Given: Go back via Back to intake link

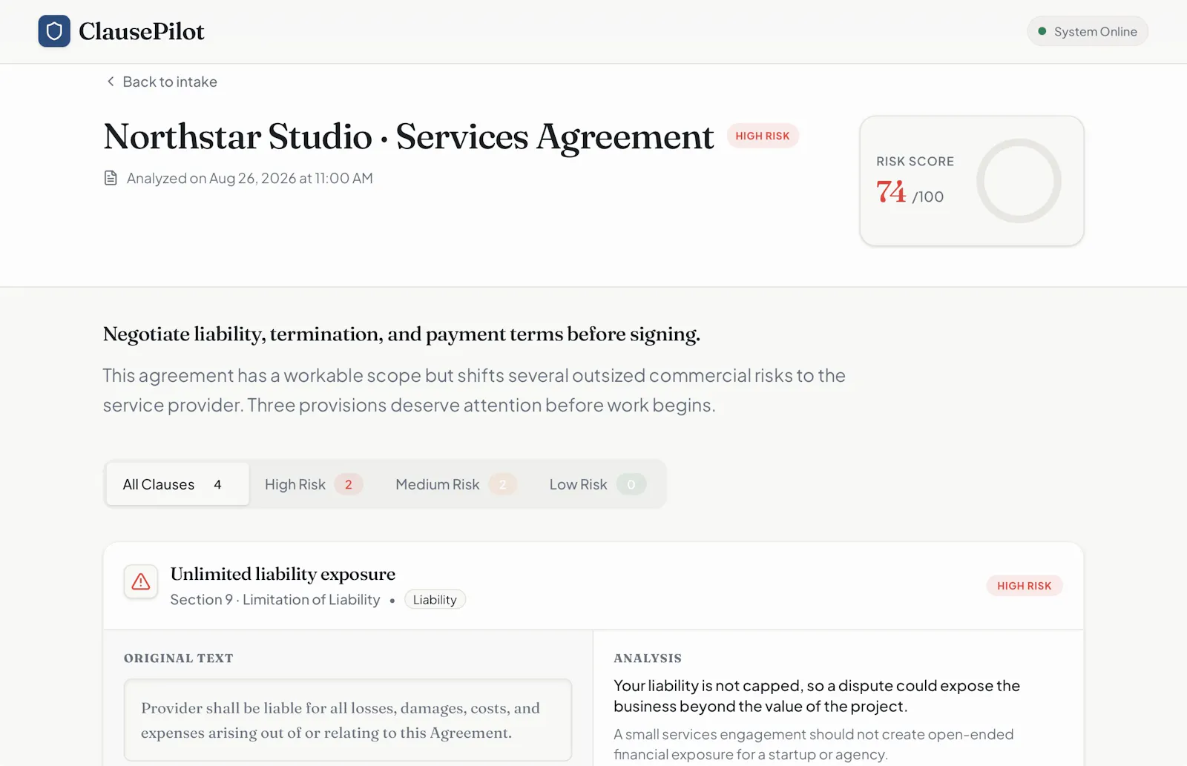Looking at the screenshot, I should (x=162, y=82).
